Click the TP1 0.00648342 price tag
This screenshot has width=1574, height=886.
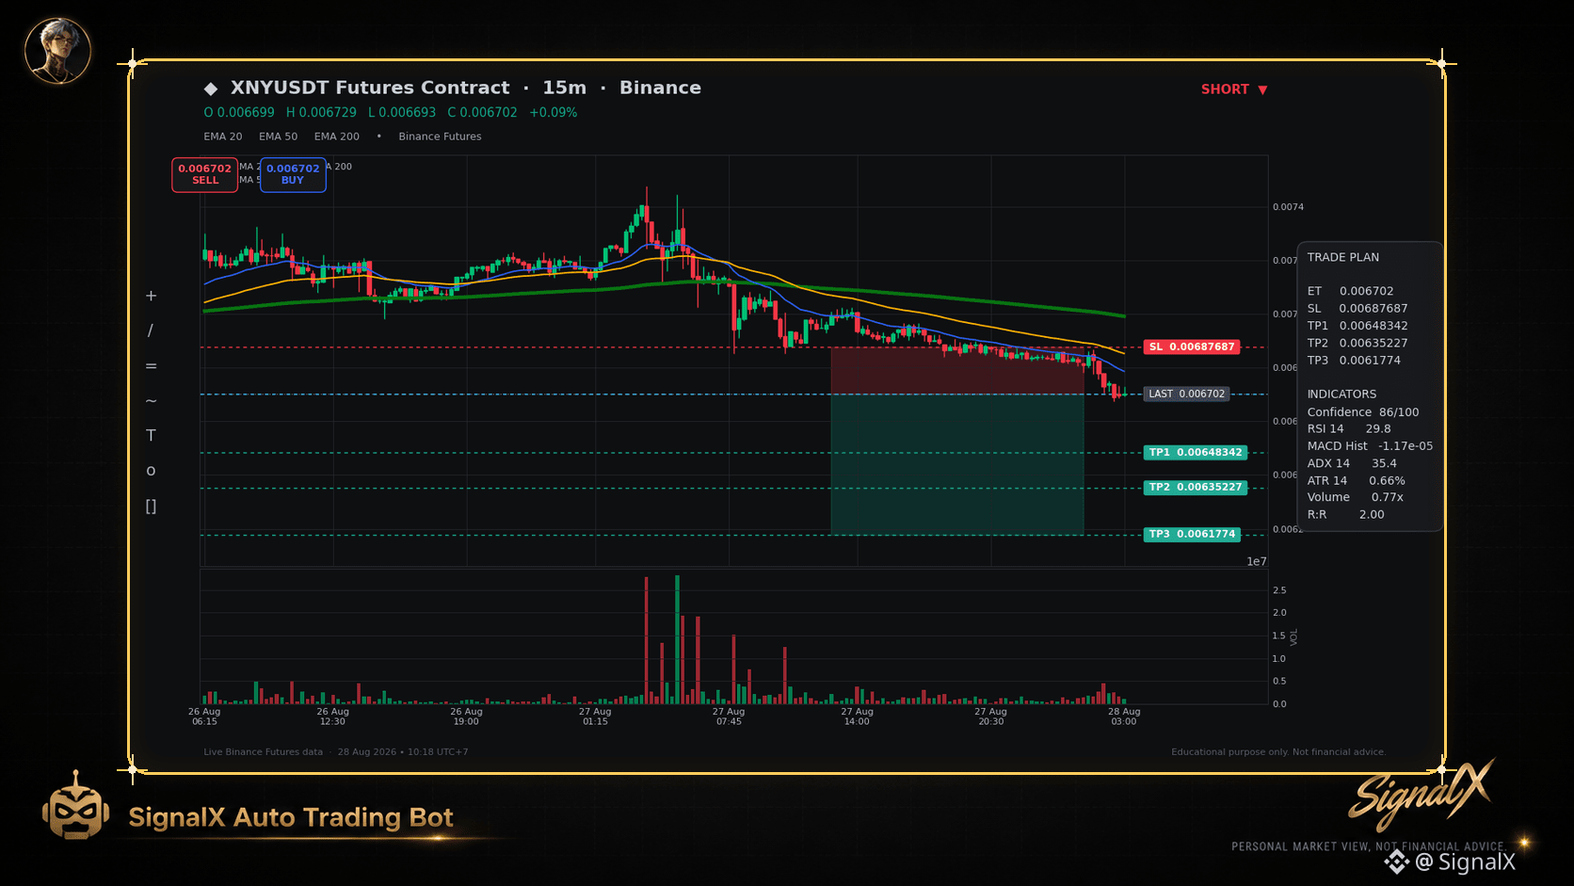point(1195,453)
